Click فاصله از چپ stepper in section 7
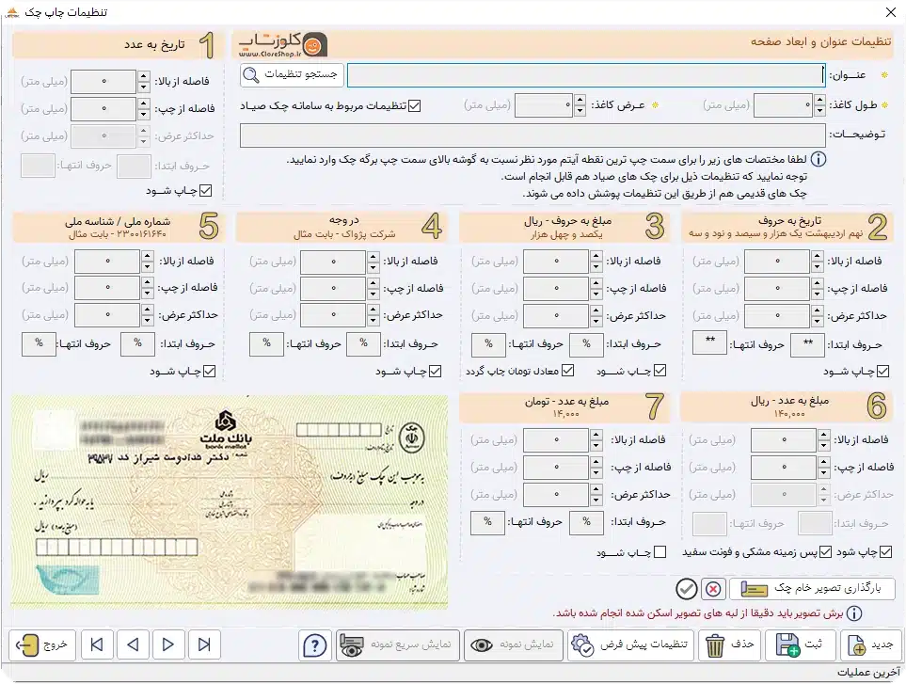Image resolution: width=906 pixels, height=684 pixels. click(x=596, y=468)
